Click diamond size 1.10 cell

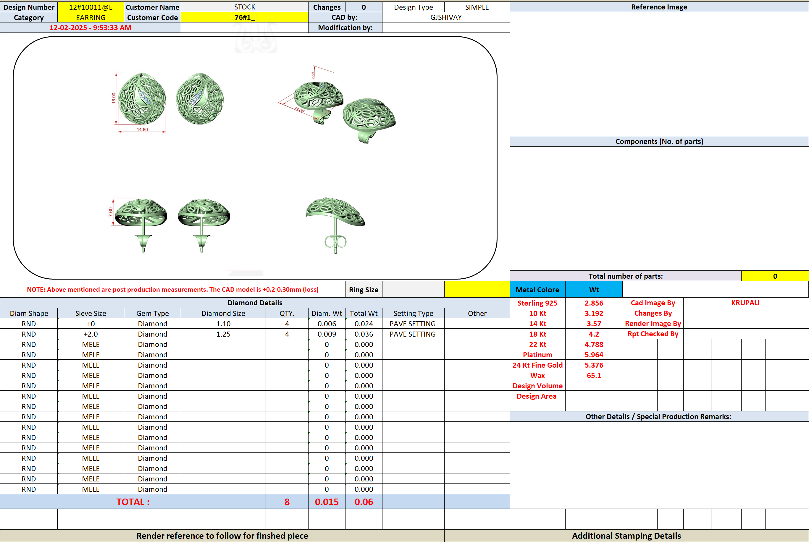[223, 324]
